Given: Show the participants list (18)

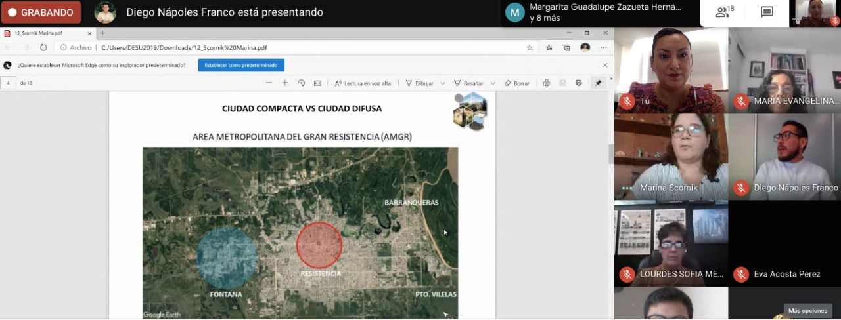Looking at the screenshot, I should click(x=725, y=12).
